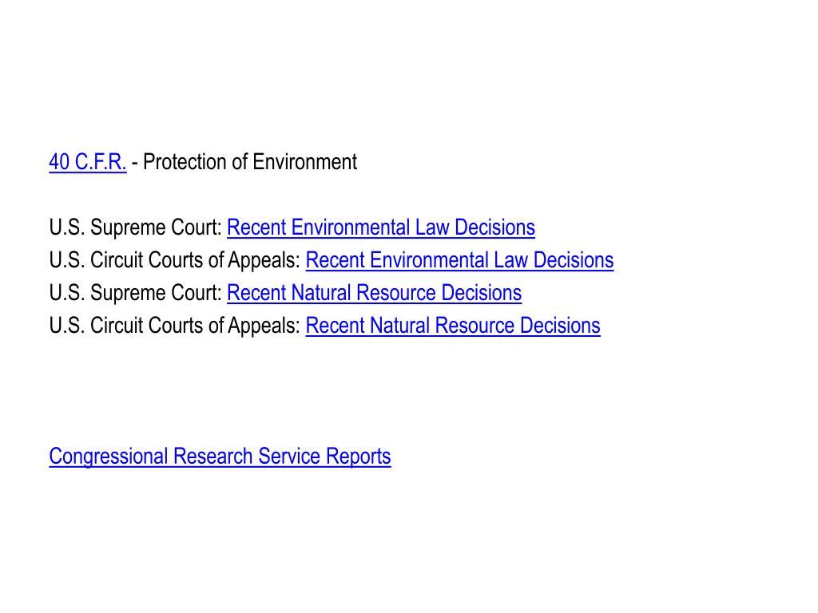
Task: Open the 40 C.F.R. link
Action: click(88, 161)
